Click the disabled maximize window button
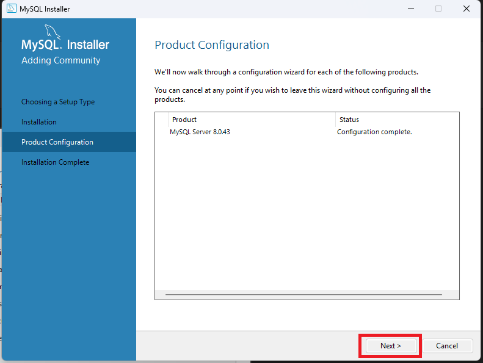The width and height of the screenshot is (483, 363). coord(438,9)
